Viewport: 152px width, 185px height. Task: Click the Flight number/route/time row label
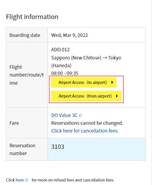click(x=27, y=75)
